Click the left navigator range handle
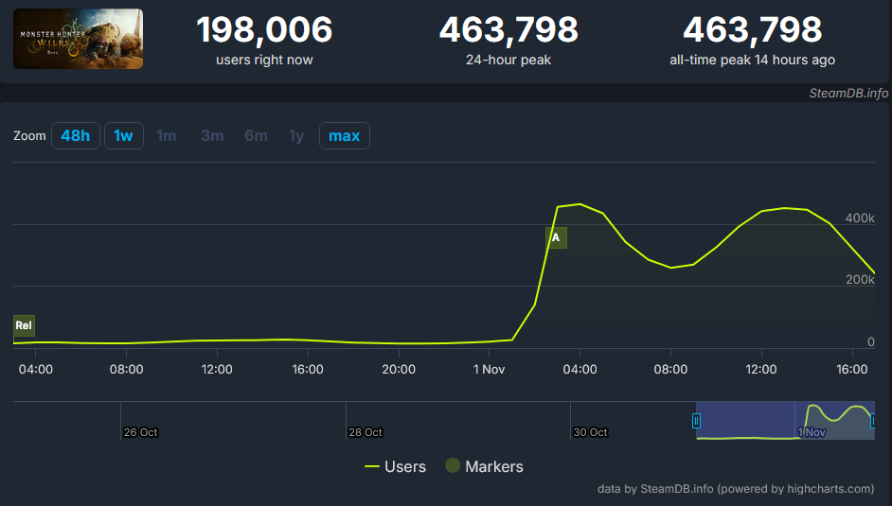The height and width of the screenshot is (506, 892). tap(696, 421)
